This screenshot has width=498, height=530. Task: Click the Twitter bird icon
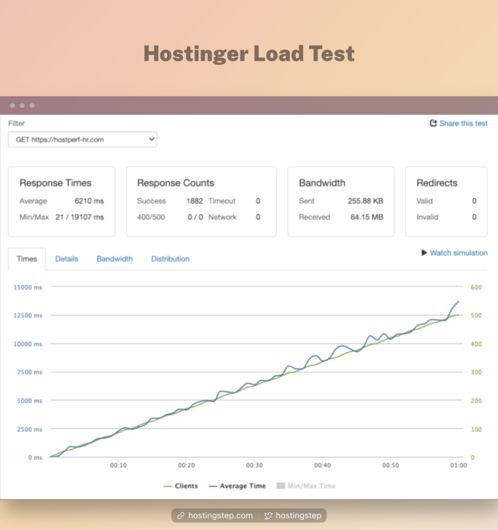pyautogui.click(x=268, y=516)
